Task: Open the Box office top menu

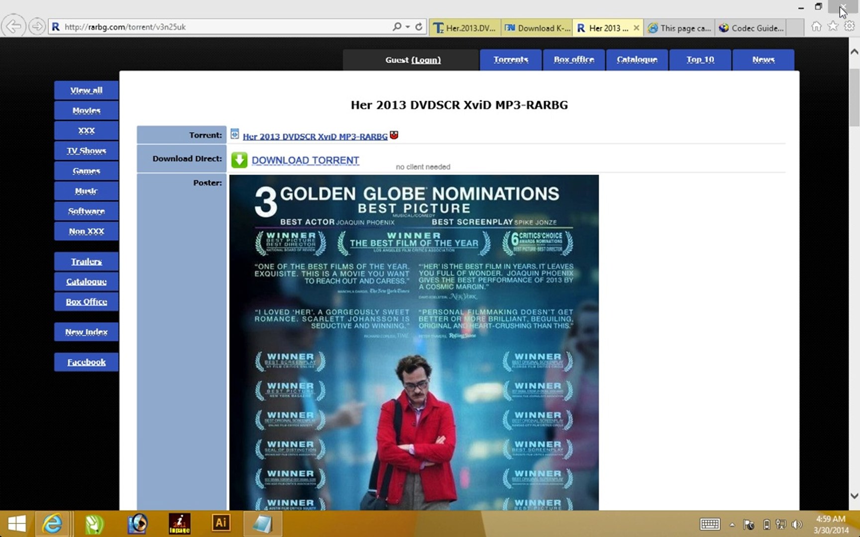Action: pyautogui.click(x=574, y=60)
